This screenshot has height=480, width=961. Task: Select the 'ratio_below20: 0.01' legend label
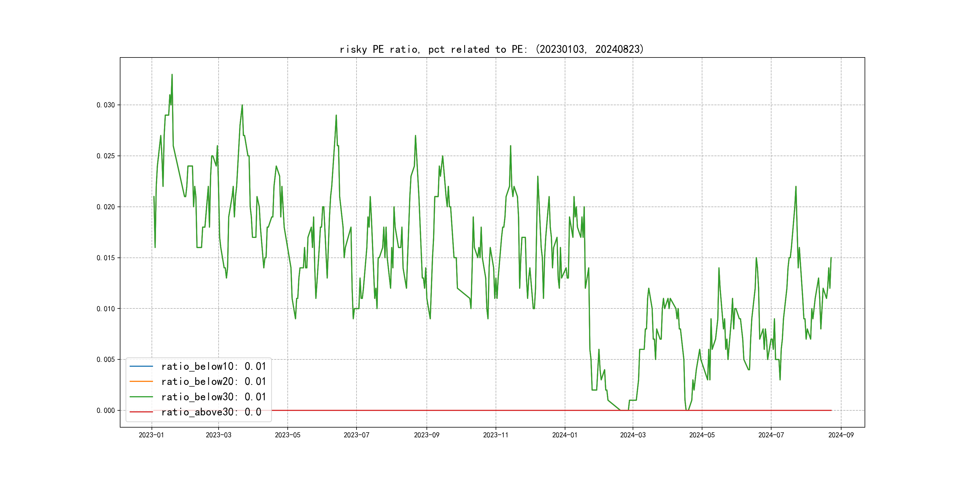tap(213, 382)
